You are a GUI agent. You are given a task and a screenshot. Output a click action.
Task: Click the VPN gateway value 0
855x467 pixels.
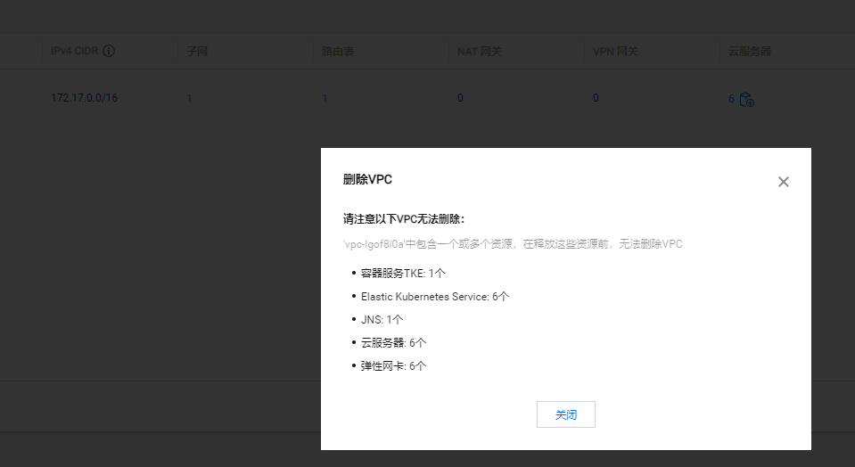[596, 98]
